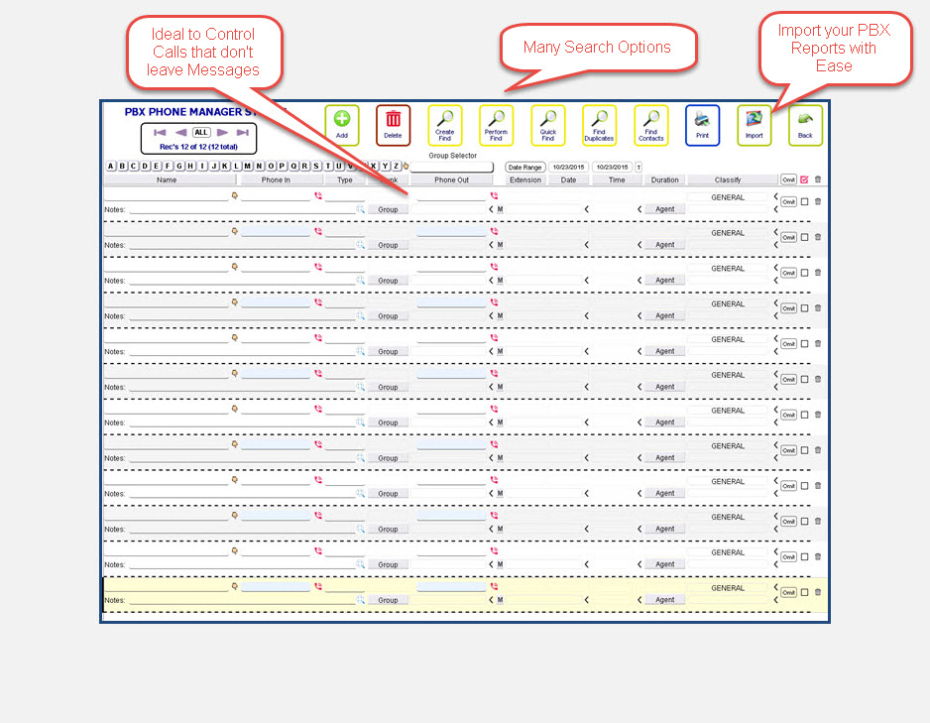Open the Import PBX reports icon
This screenshot has width=930, height=723.
coord(754,120)
